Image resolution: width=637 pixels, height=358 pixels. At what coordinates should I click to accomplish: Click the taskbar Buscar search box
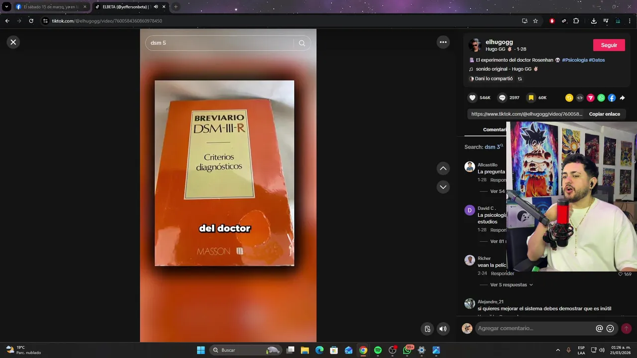[246, 350]
